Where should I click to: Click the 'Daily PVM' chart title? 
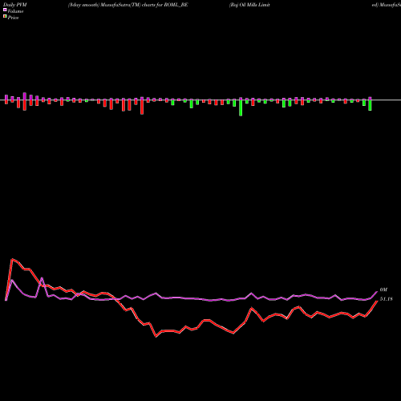coord(15,5)
